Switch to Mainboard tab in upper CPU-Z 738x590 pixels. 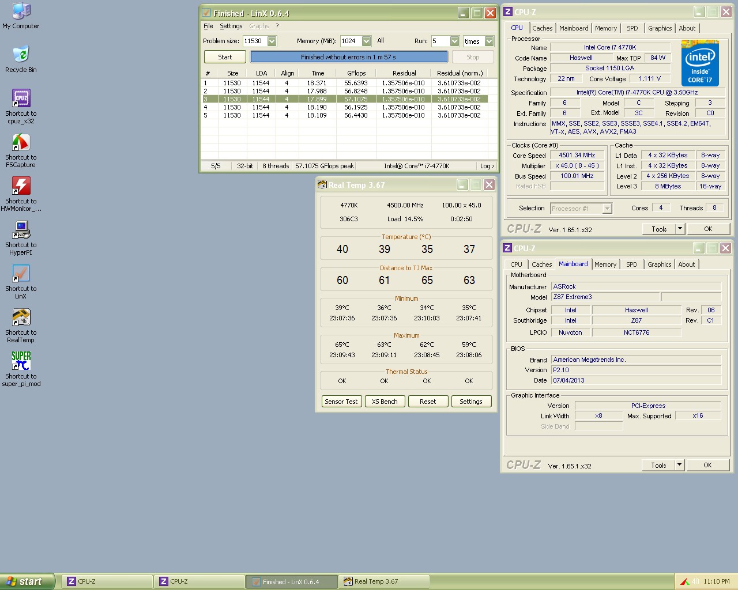click(x=574, y=28)
